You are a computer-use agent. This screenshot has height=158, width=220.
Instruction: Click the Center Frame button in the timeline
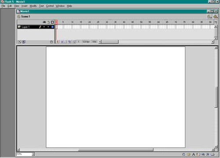click(58, 42)
